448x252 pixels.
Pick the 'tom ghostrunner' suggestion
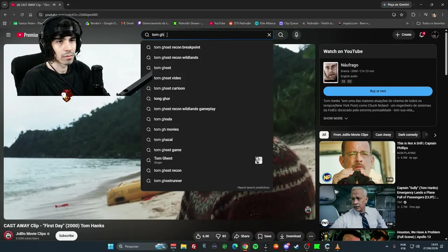(x=207, y=181)
